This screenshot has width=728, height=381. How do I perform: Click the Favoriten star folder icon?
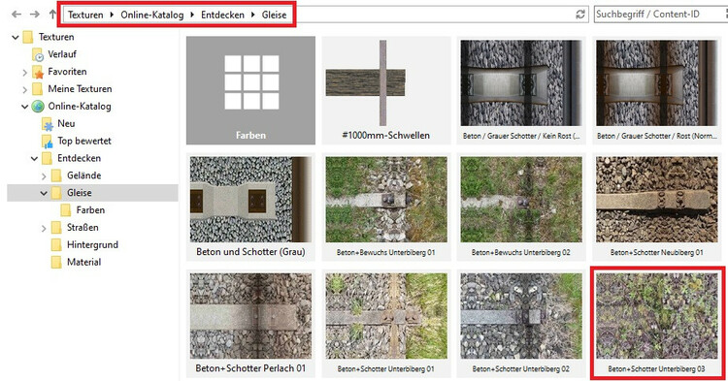coord(38,72)
